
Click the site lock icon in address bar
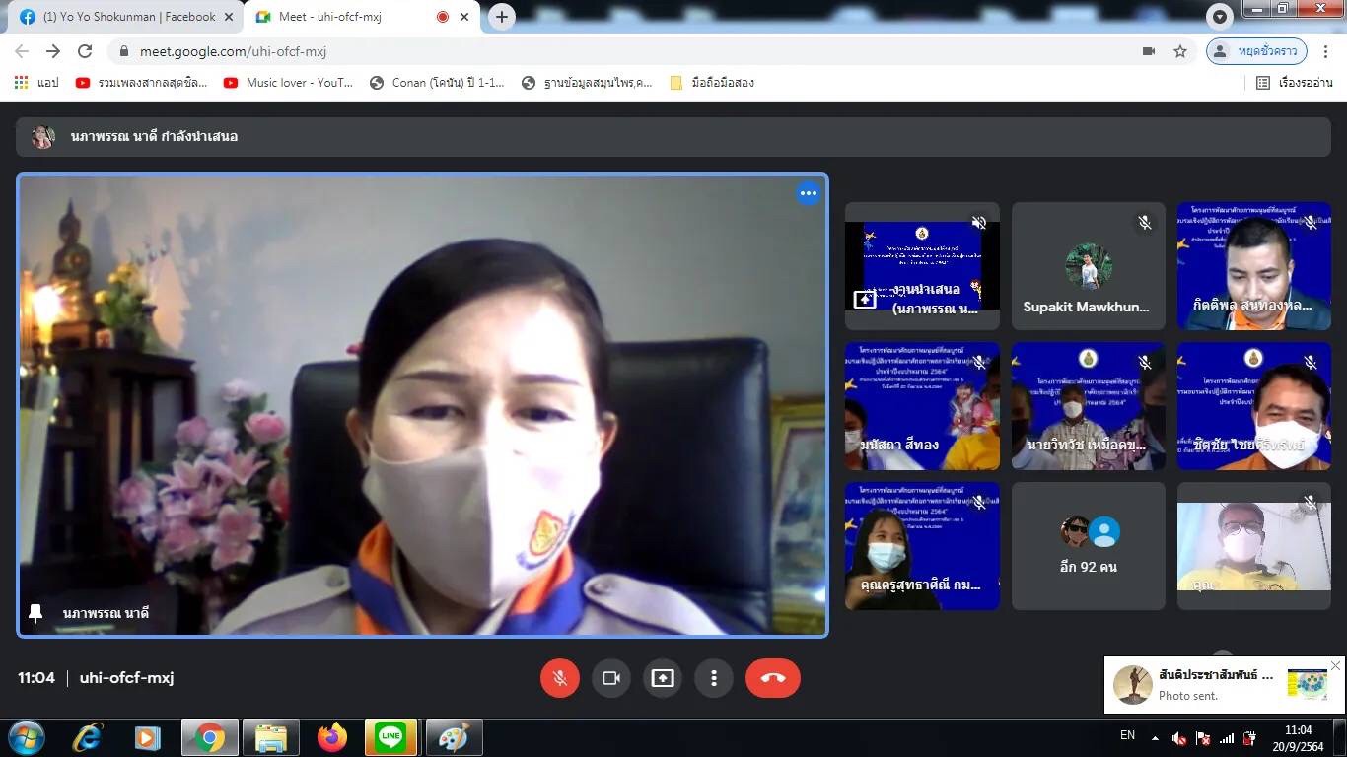(123, 51)
